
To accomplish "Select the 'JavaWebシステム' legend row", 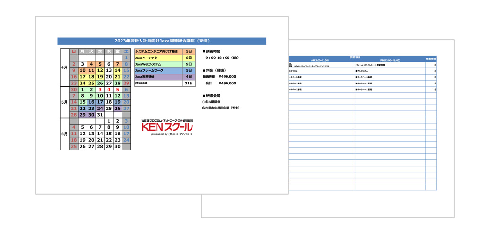I will click(165, 64).
